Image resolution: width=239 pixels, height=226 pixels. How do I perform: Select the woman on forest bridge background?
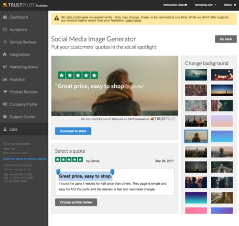tap(222, 167)
